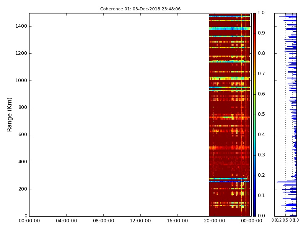Click the "Range (Km)" y-axis label
This screenshot has height=230, width=306.
coord(9,115)
